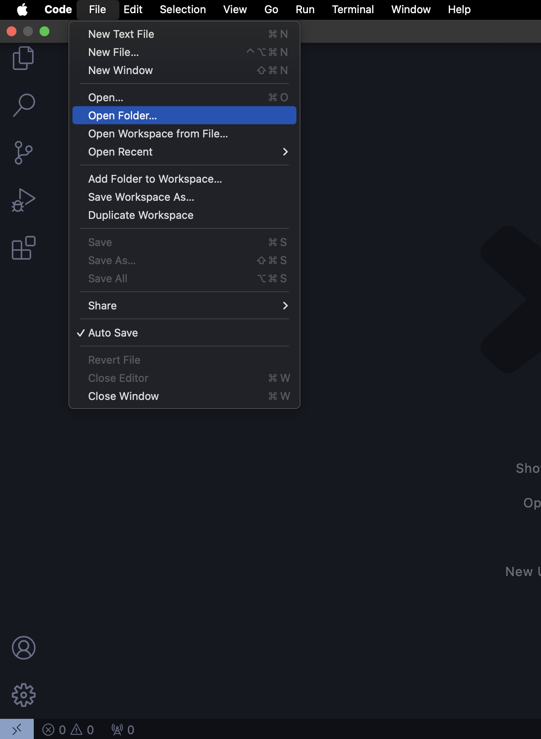Open the Manage gear icon
Viewport: 541px width, 739px height.
(23, 695)
